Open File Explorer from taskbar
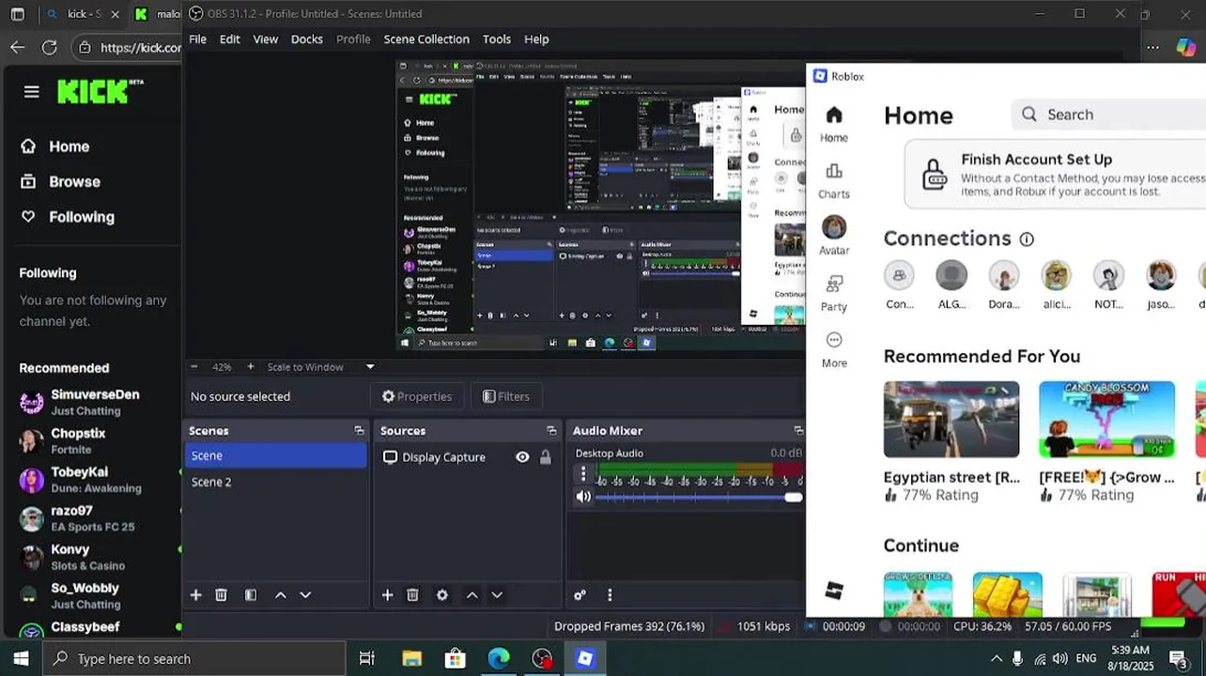The height and width of the screenshot is (676, 1206). (411, 659)
